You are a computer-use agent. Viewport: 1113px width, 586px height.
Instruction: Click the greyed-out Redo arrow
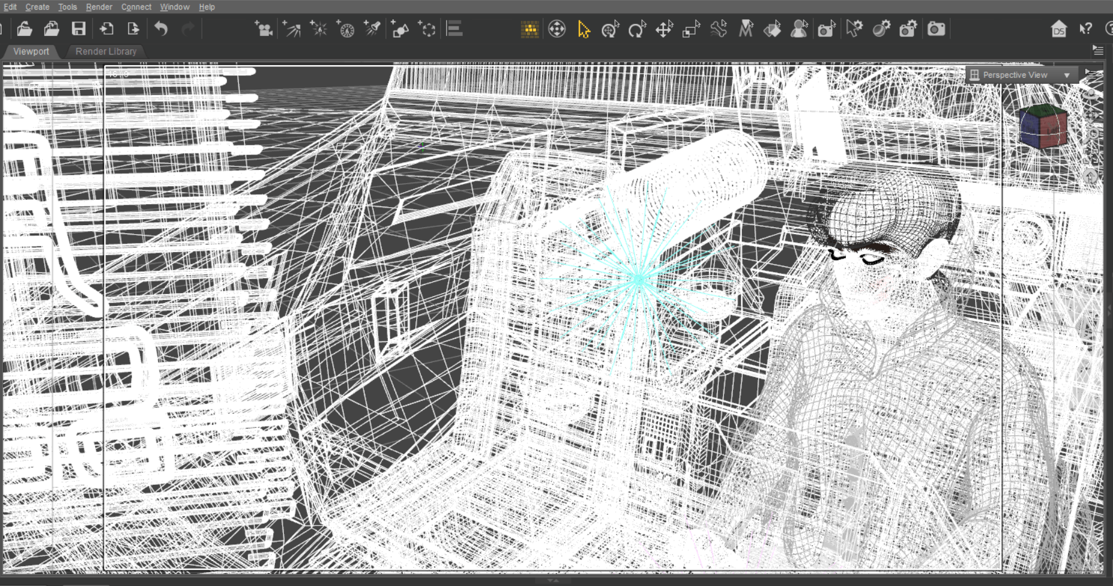point(187,29)
